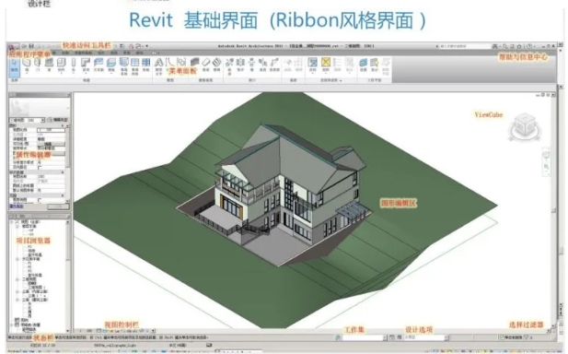Select the Door tool
The height and width of the screenshot is (354, 568).
click(x=38, y=65)
